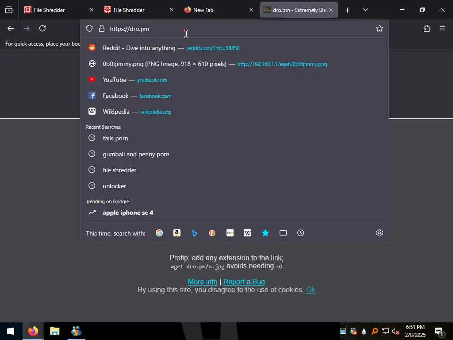Click the trending arrow icon beside apple iphone
453x340 pixels.
point(92,213)
